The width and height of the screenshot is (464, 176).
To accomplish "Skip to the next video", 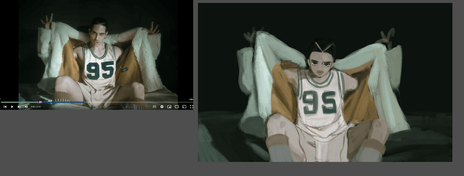I will tap(19, 107).
